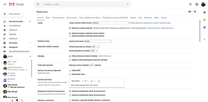This screenshot has width=208, height=102.
Task: Select Vypnout seskupování zpráv do konverzace
Action: [70, 95]
